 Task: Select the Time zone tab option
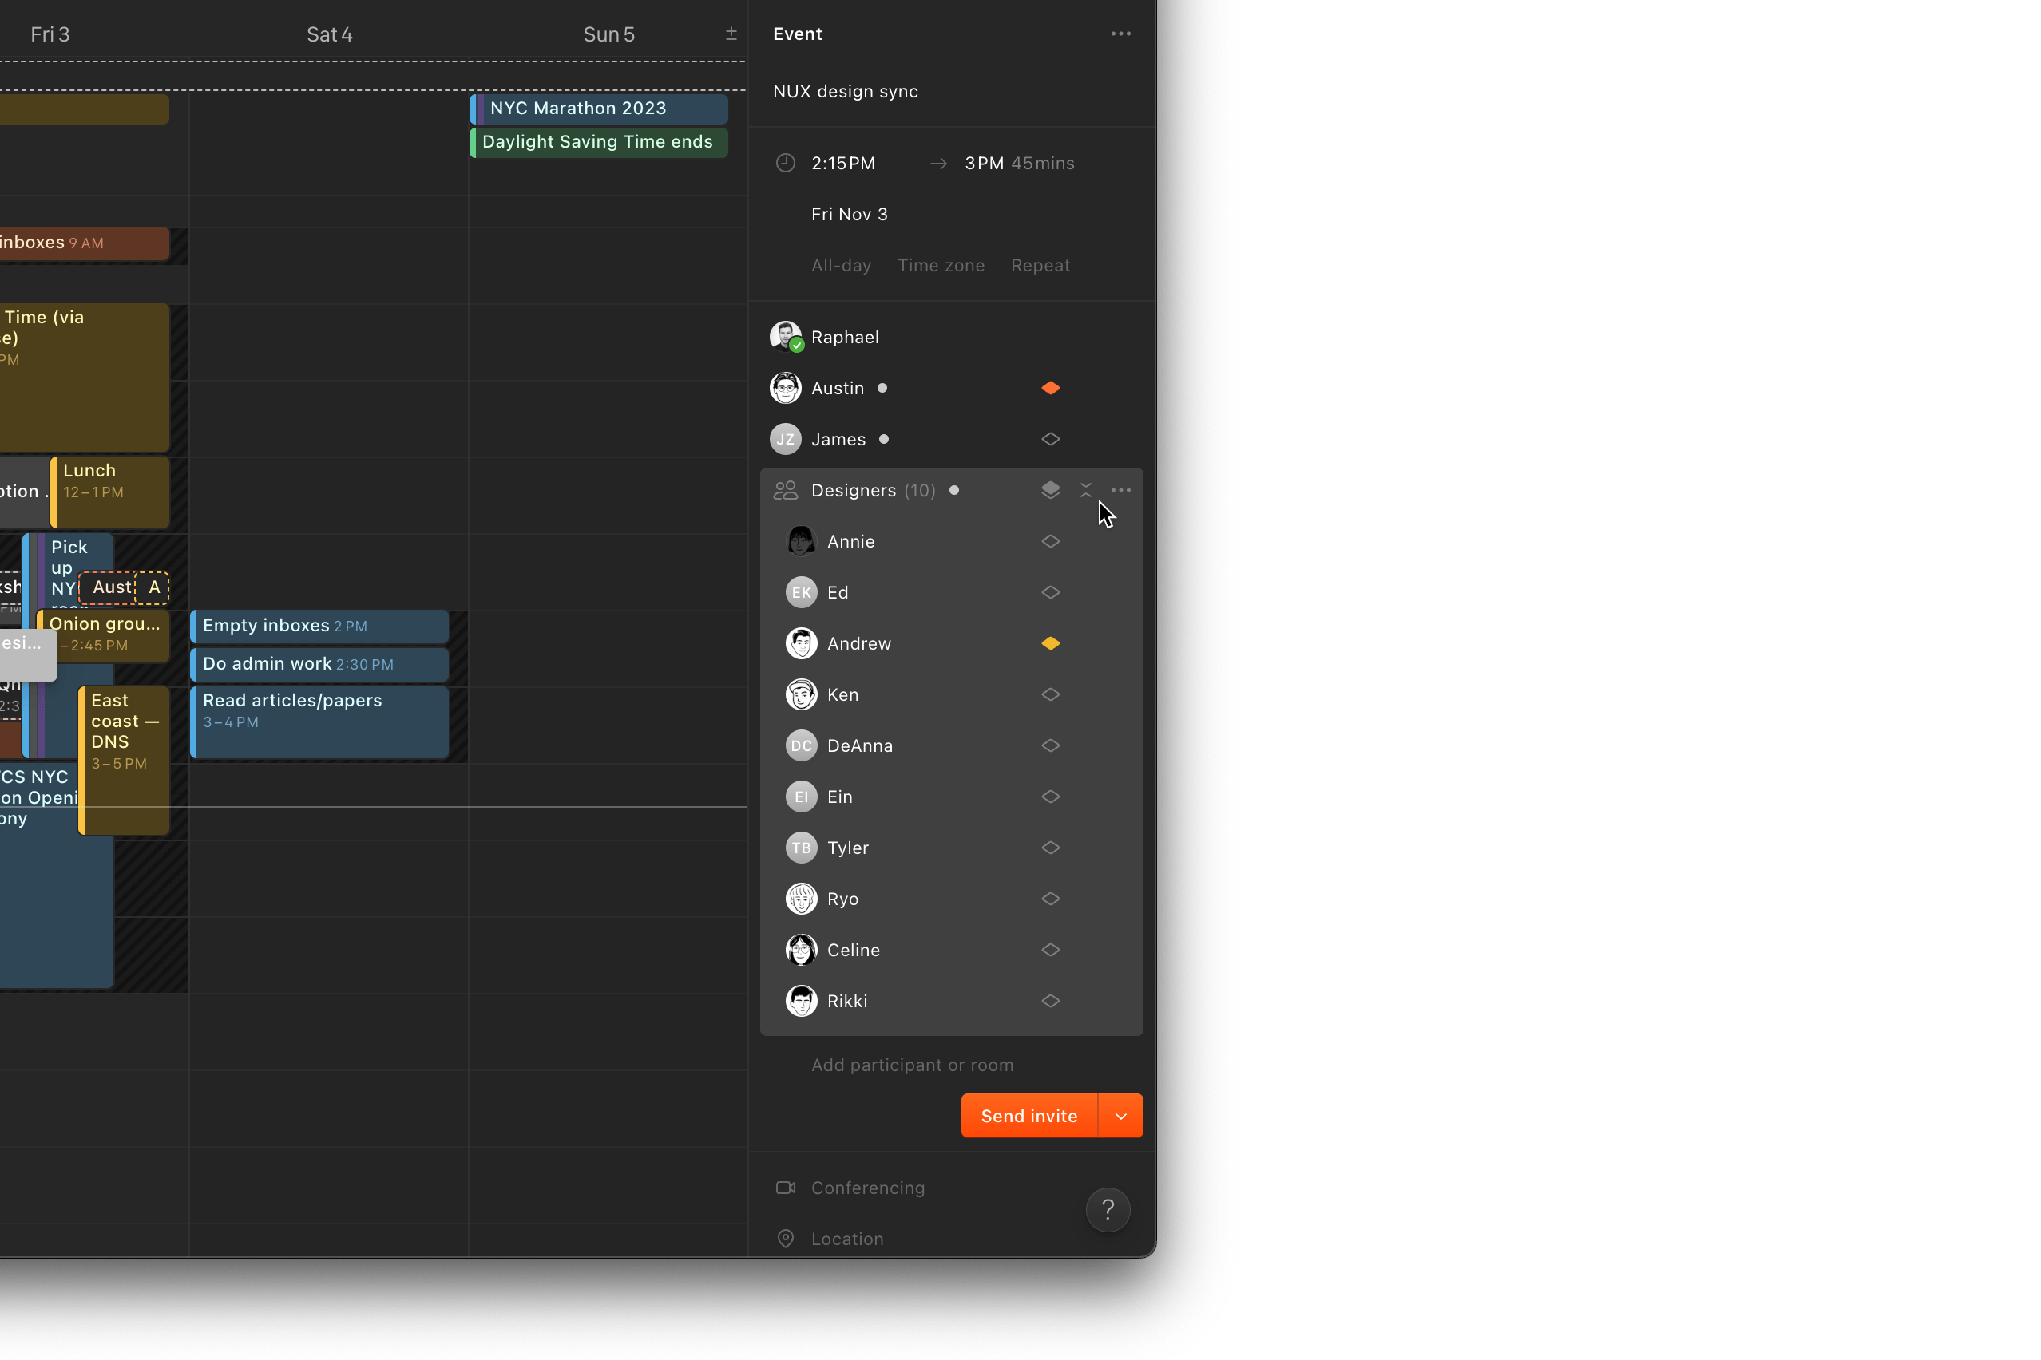click(940, 264)
